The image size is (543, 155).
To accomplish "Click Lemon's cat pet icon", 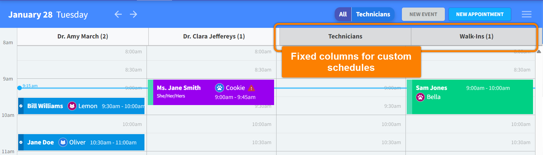I will tap(72, 106).
